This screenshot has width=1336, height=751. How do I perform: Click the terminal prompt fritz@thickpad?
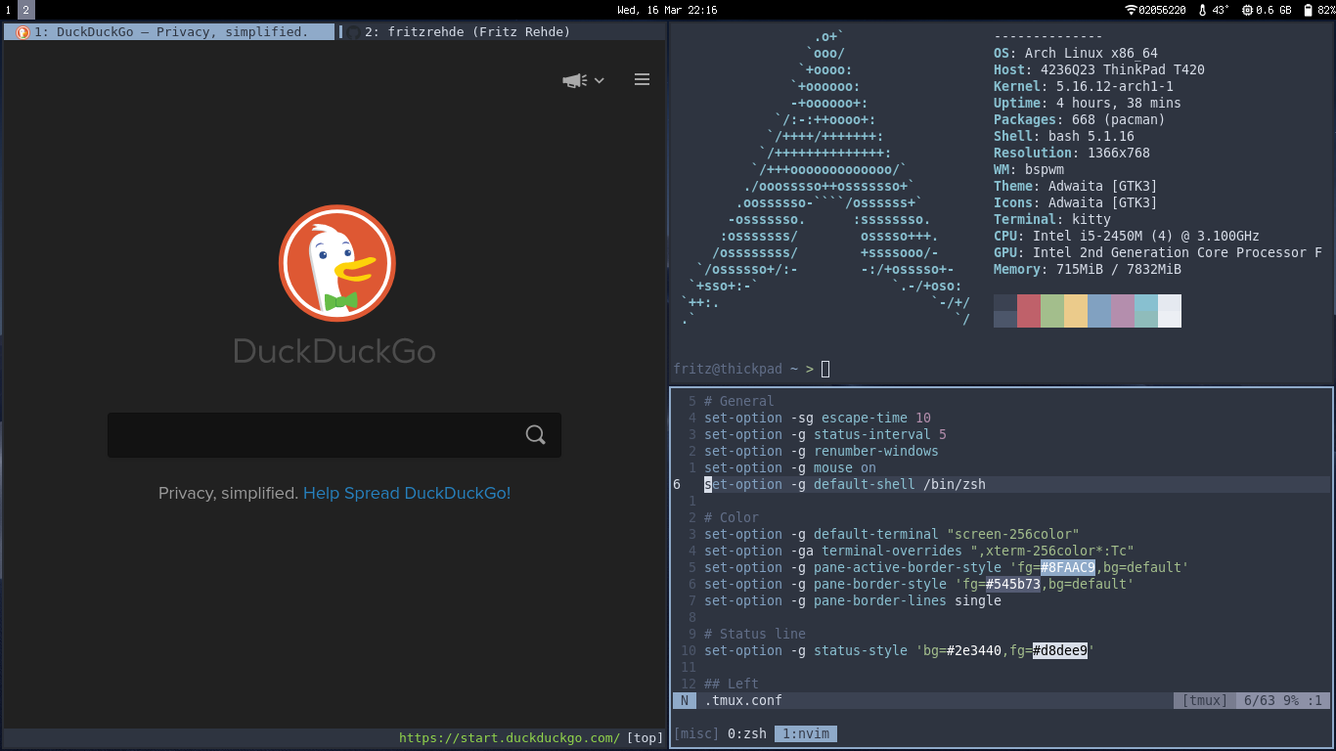728,369
